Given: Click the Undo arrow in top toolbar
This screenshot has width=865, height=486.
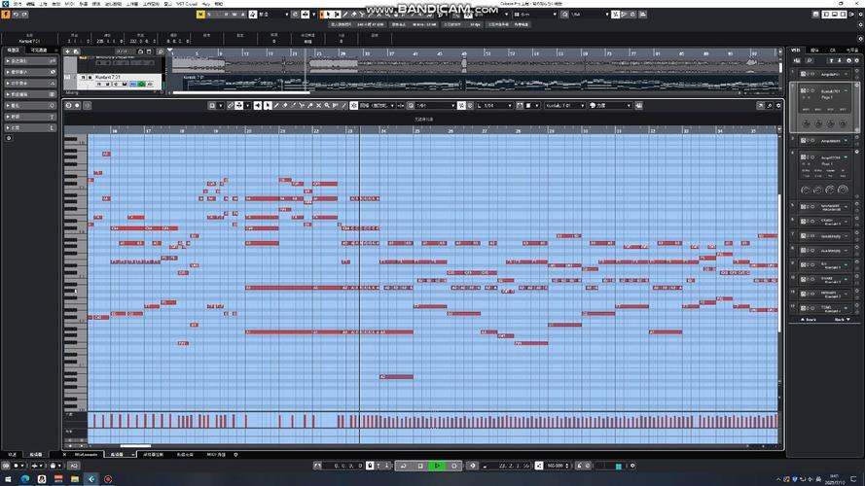Looking at the screenshot, I should tap(16, 15).
